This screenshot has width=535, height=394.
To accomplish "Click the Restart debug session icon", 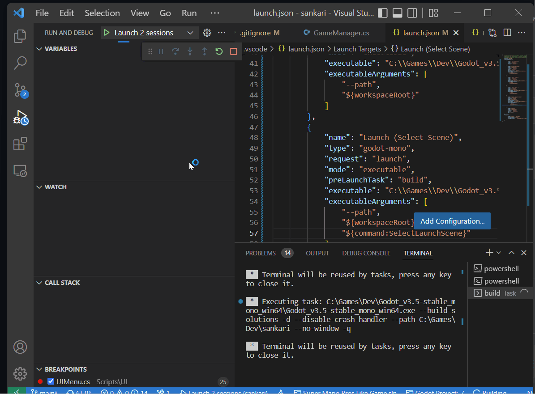I will coord(219,51).
